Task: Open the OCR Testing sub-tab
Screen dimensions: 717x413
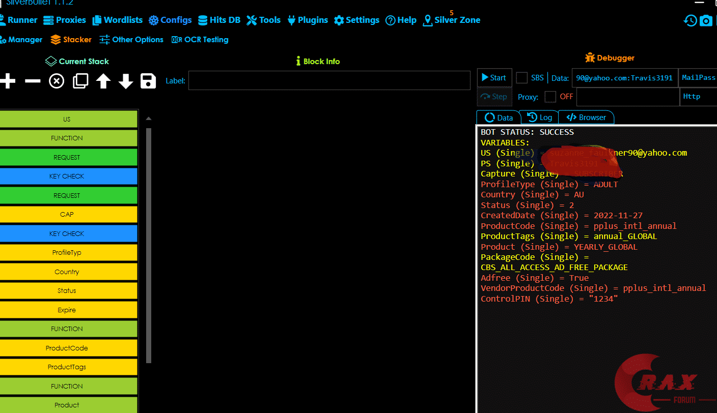Action: 200,40
